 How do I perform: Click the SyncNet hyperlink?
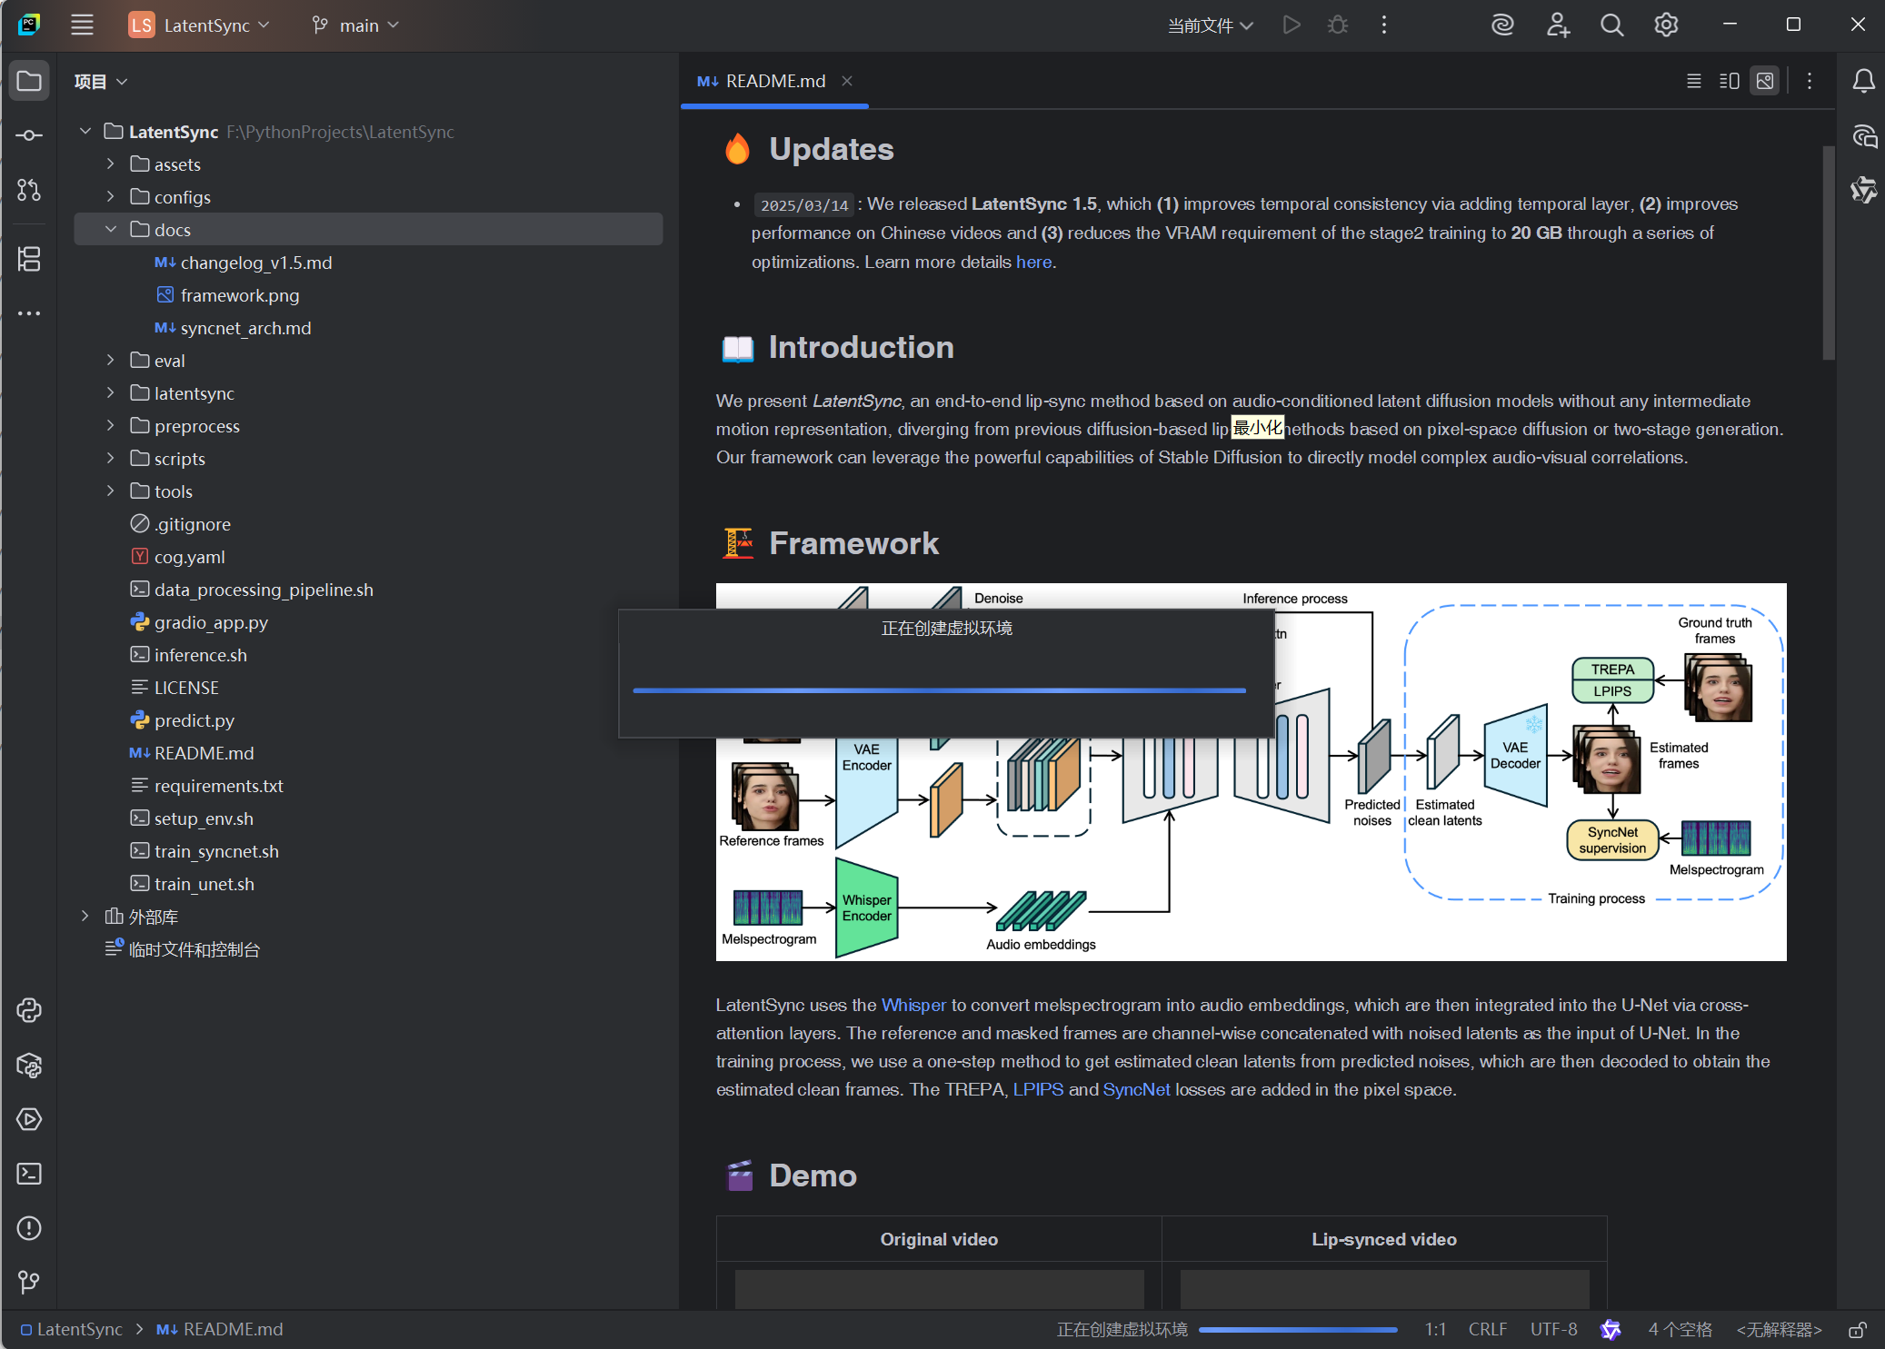(1135, 1089)
